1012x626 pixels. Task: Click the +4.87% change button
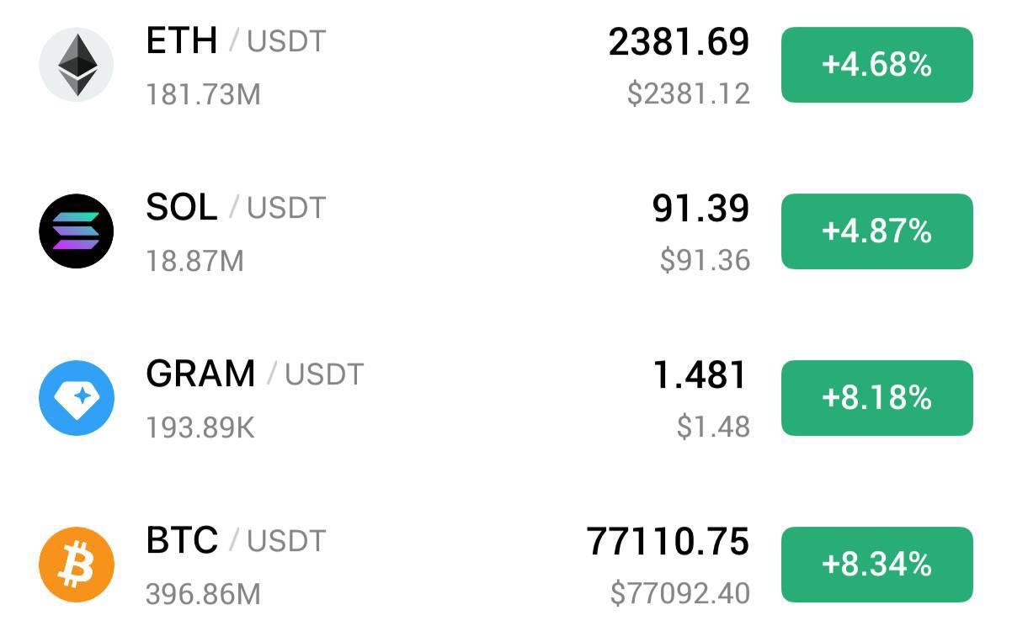[876, 231]
